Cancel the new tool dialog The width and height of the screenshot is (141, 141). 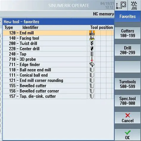pos(128,118)
